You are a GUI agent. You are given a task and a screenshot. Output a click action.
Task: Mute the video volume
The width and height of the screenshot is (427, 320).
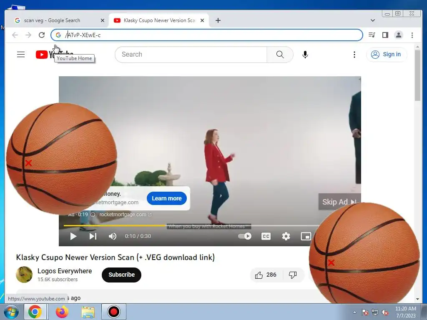tap(113, 236)
